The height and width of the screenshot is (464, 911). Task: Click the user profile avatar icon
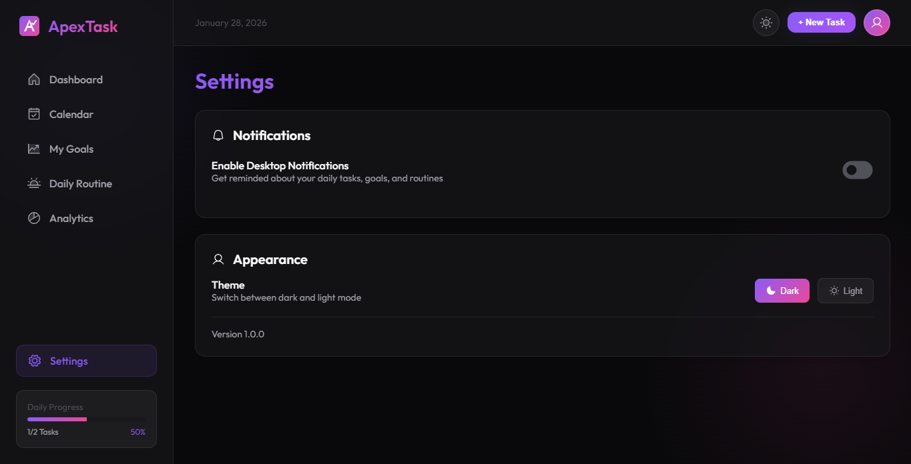click(x=876, y=22)
